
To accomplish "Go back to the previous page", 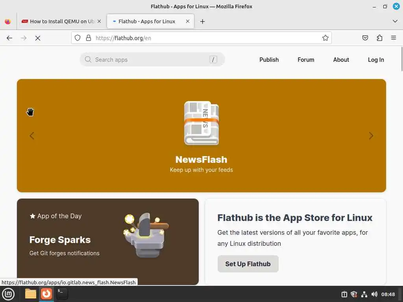I will coord(9,38).
